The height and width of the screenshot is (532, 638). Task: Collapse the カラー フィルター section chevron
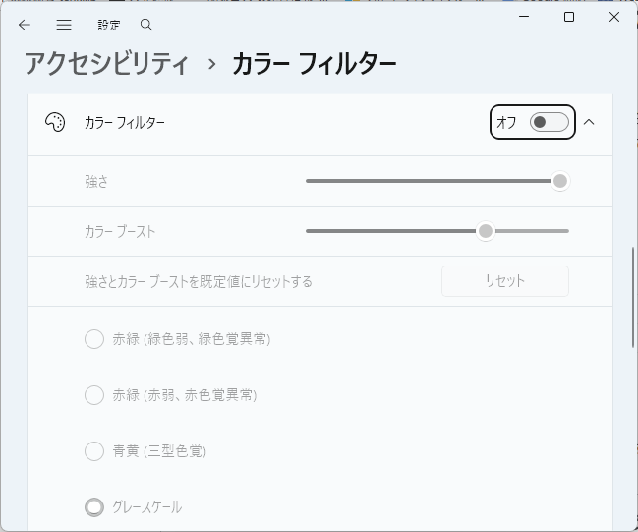point(589,122)
